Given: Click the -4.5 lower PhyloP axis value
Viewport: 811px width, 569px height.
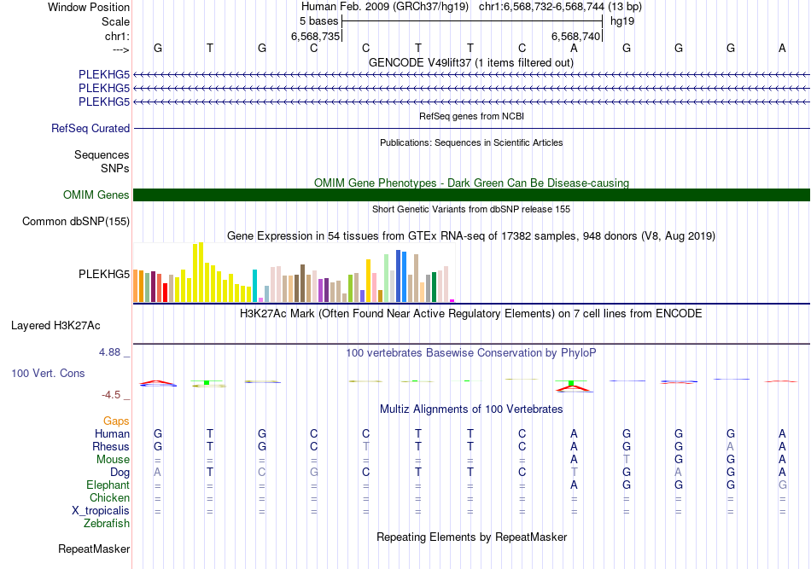Looking at the screenshot, I should (x=111, y=395).
